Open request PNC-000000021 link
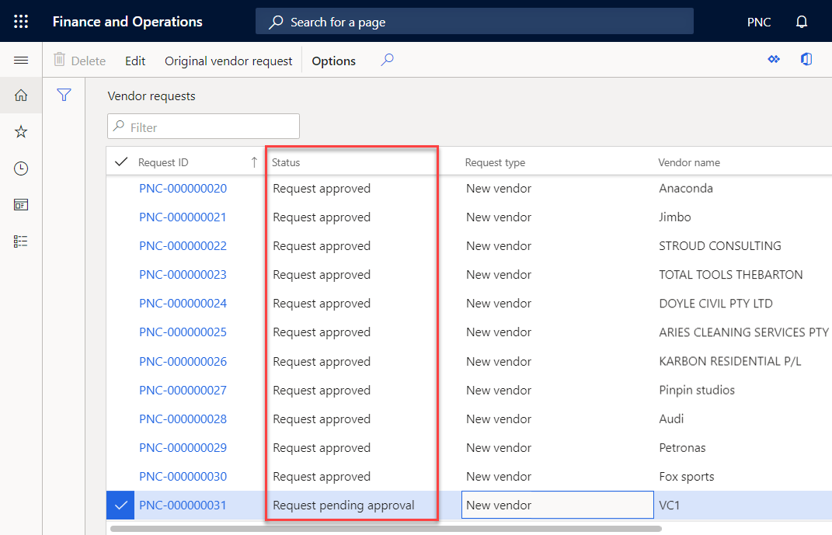 183,217
